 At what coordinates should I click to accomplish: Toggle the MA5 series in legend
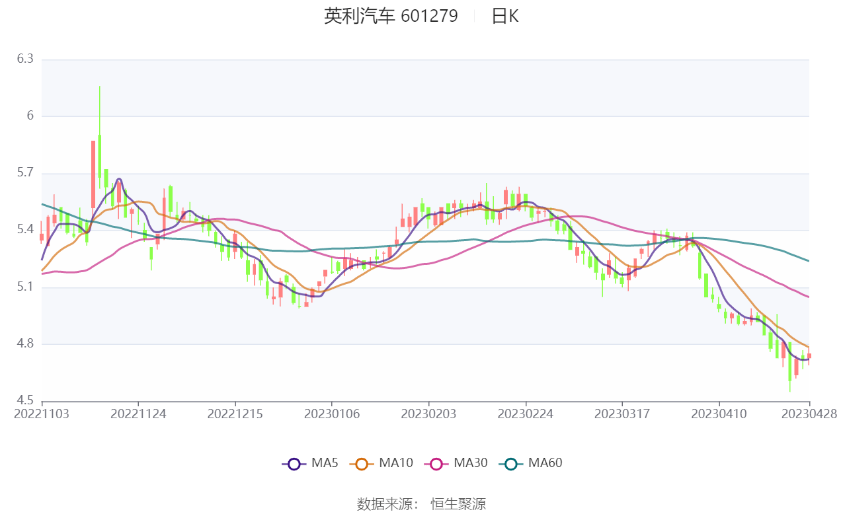[x=309, y=463]
